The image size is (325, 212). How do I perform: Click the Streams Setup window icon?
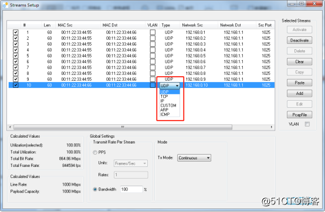pyautogui.click(x=5, y=5)
